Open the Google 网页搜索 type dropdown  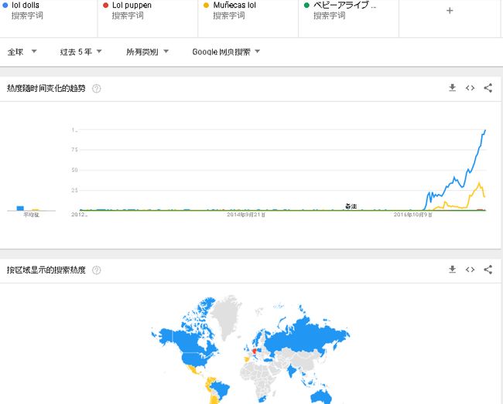226,52
